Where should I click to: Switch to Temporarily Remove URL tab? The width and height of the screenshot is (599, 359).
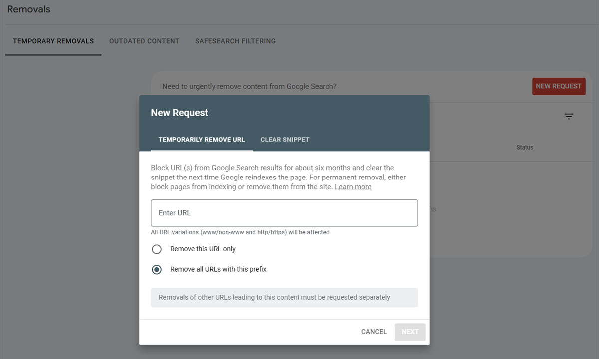tap(202, 140)
